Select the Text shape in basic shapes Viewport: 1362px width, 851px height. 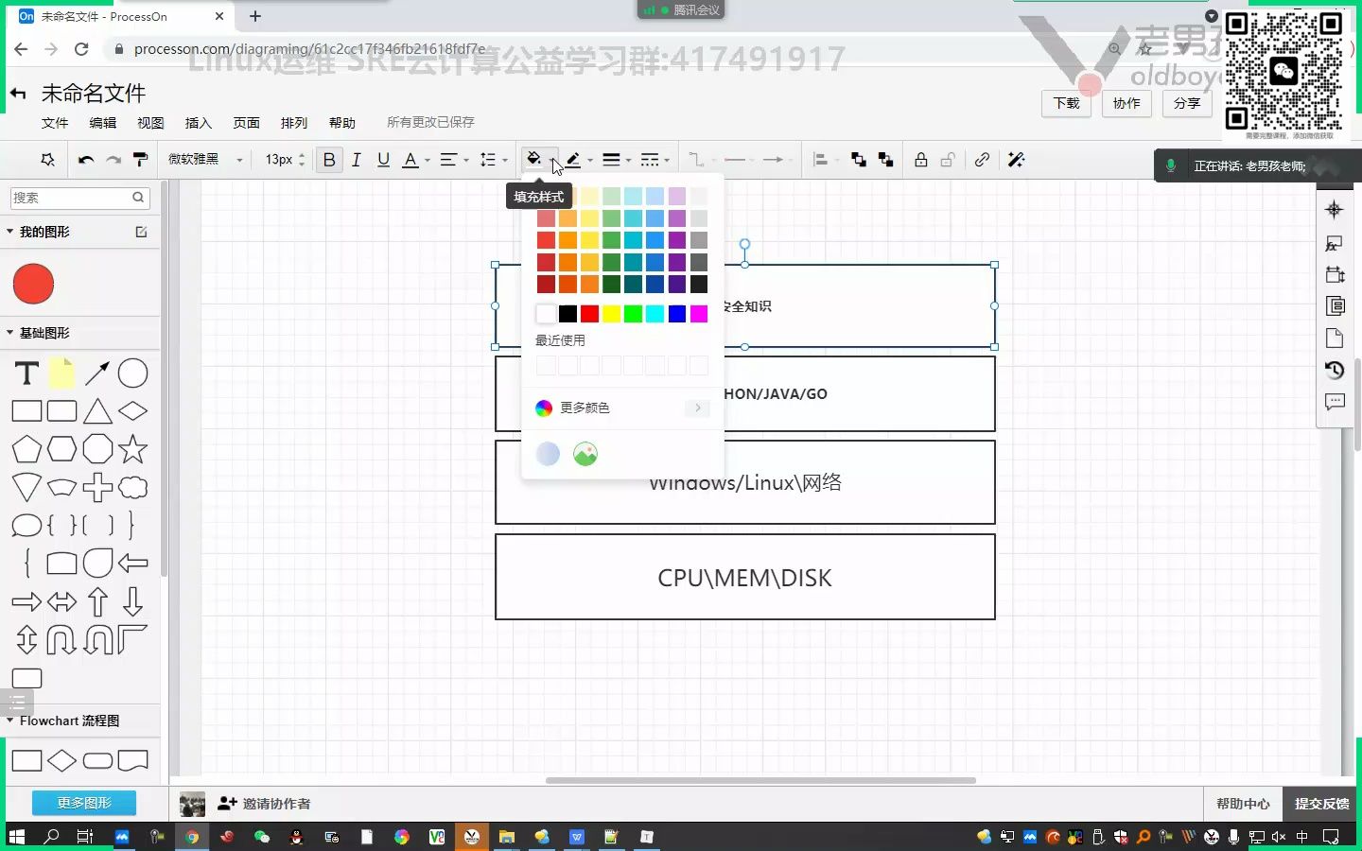click(x=26, y=373)
